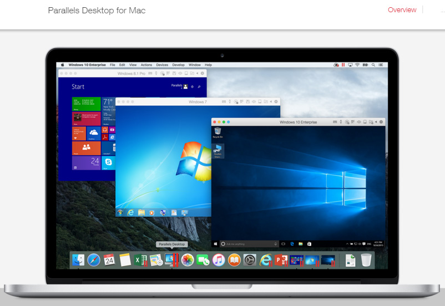The image size is (445, 306).
Task: Click the Ask me anything search box
Action: (249, 244)
